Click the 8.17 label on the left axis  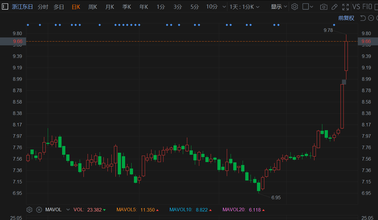[17, 125]
